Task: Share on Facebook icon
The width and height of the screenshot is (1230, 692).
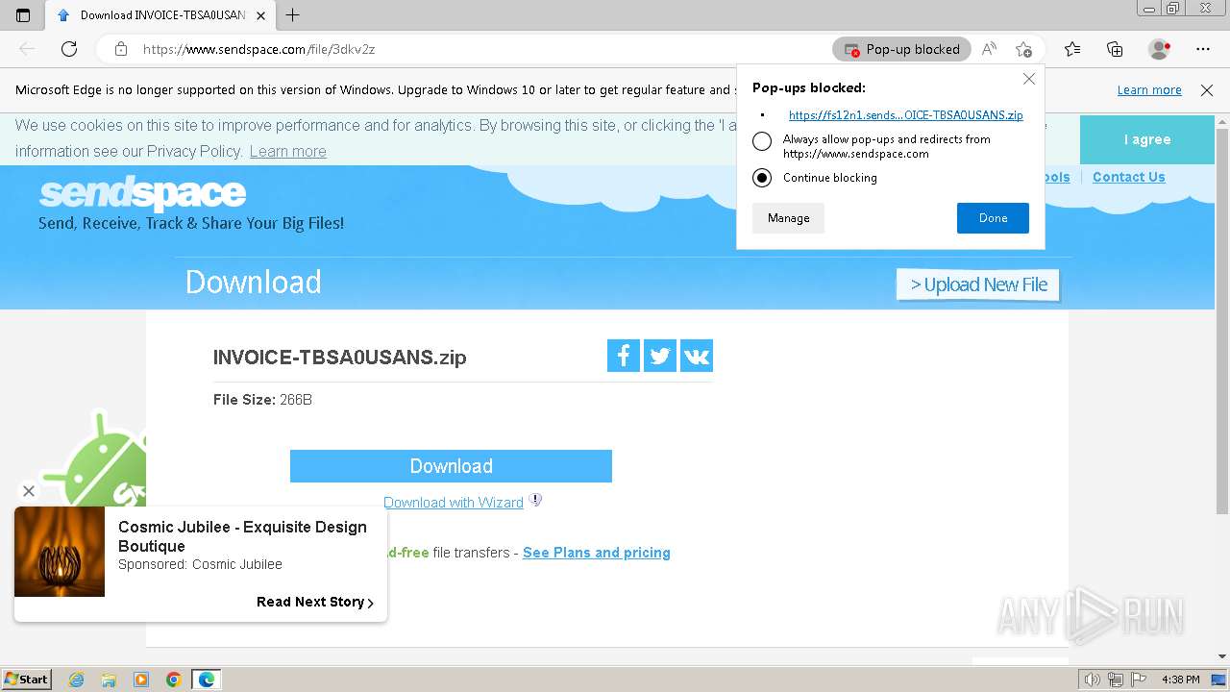Action: (624, 356)
